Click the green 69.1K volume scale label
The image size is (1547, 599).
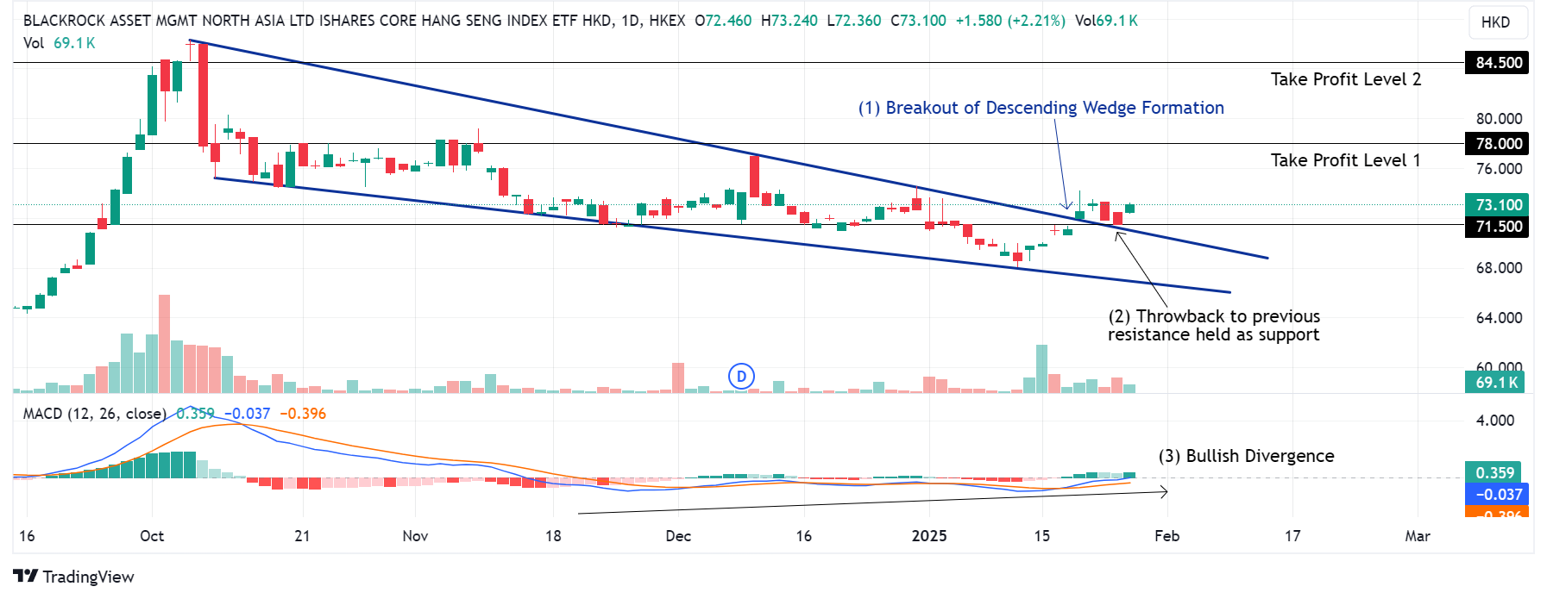tap(1495, 382)
